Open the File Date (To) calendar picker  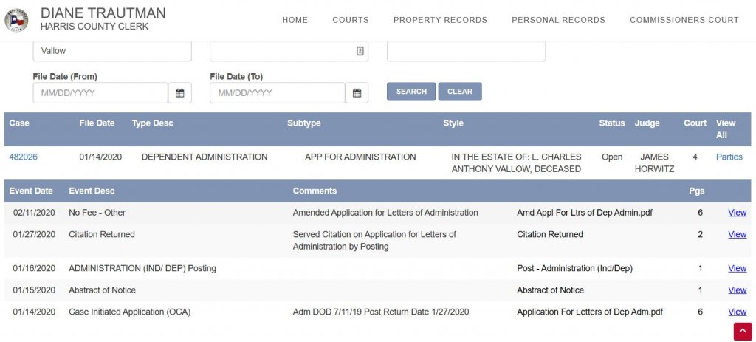[x=357, y=93]
